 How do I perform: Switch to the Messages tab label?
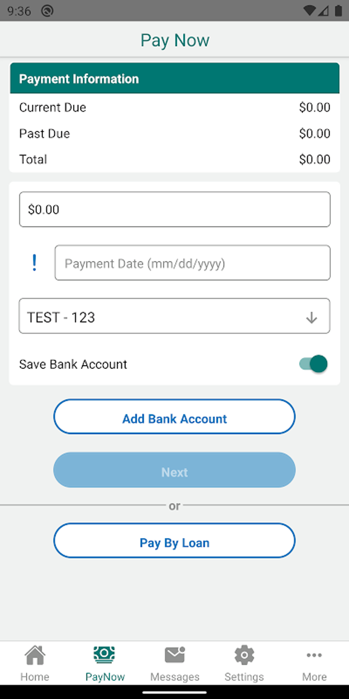coord(175,677)
